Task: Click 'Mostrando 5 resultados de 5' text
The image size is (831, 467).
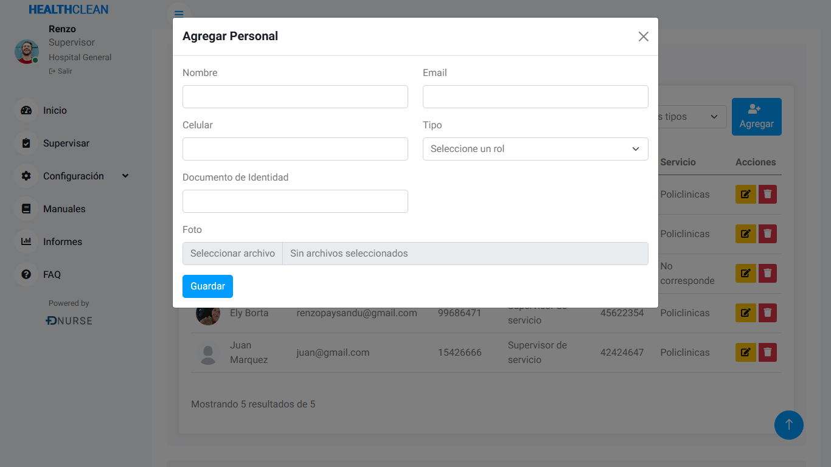Action: [253, 404]
